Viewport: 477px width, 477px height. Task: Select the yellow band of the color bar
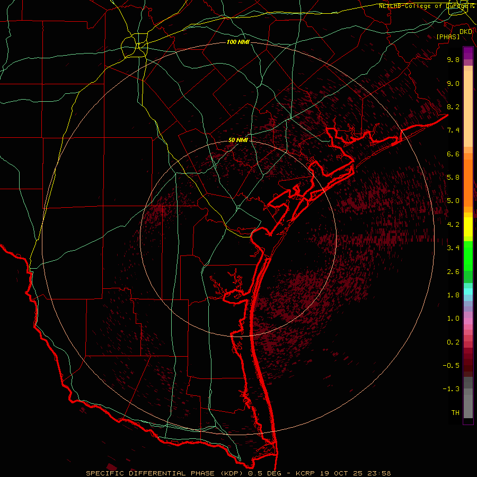(x=468, y=227)
